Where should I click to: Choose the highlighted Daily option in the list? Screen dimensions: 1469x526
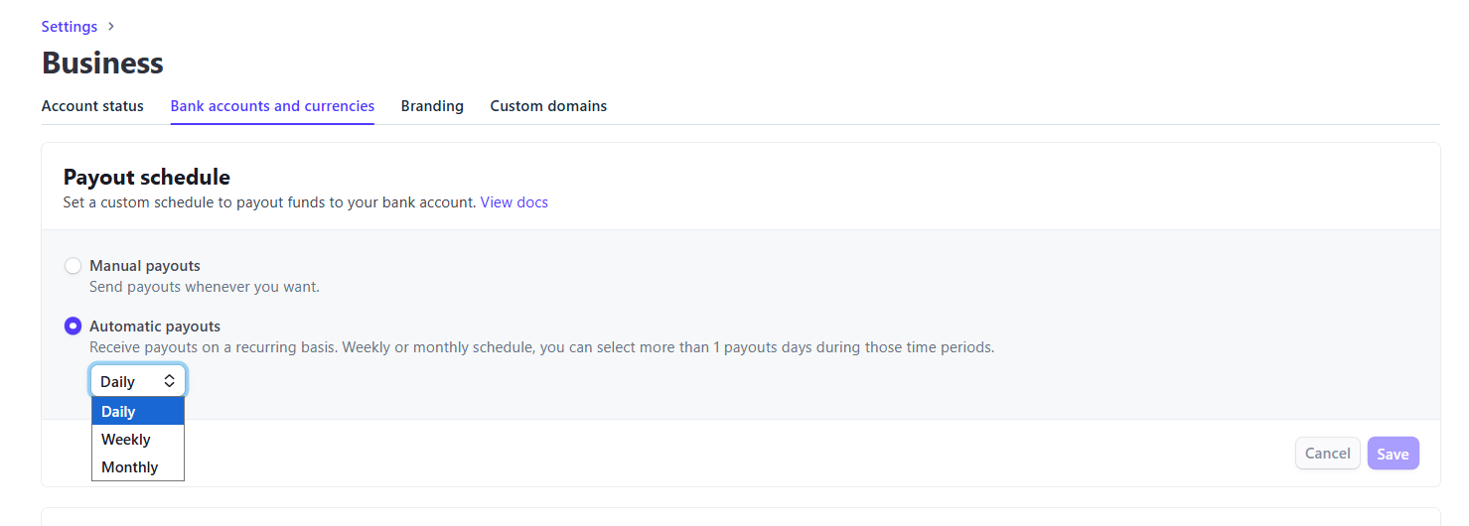[138, 412]
